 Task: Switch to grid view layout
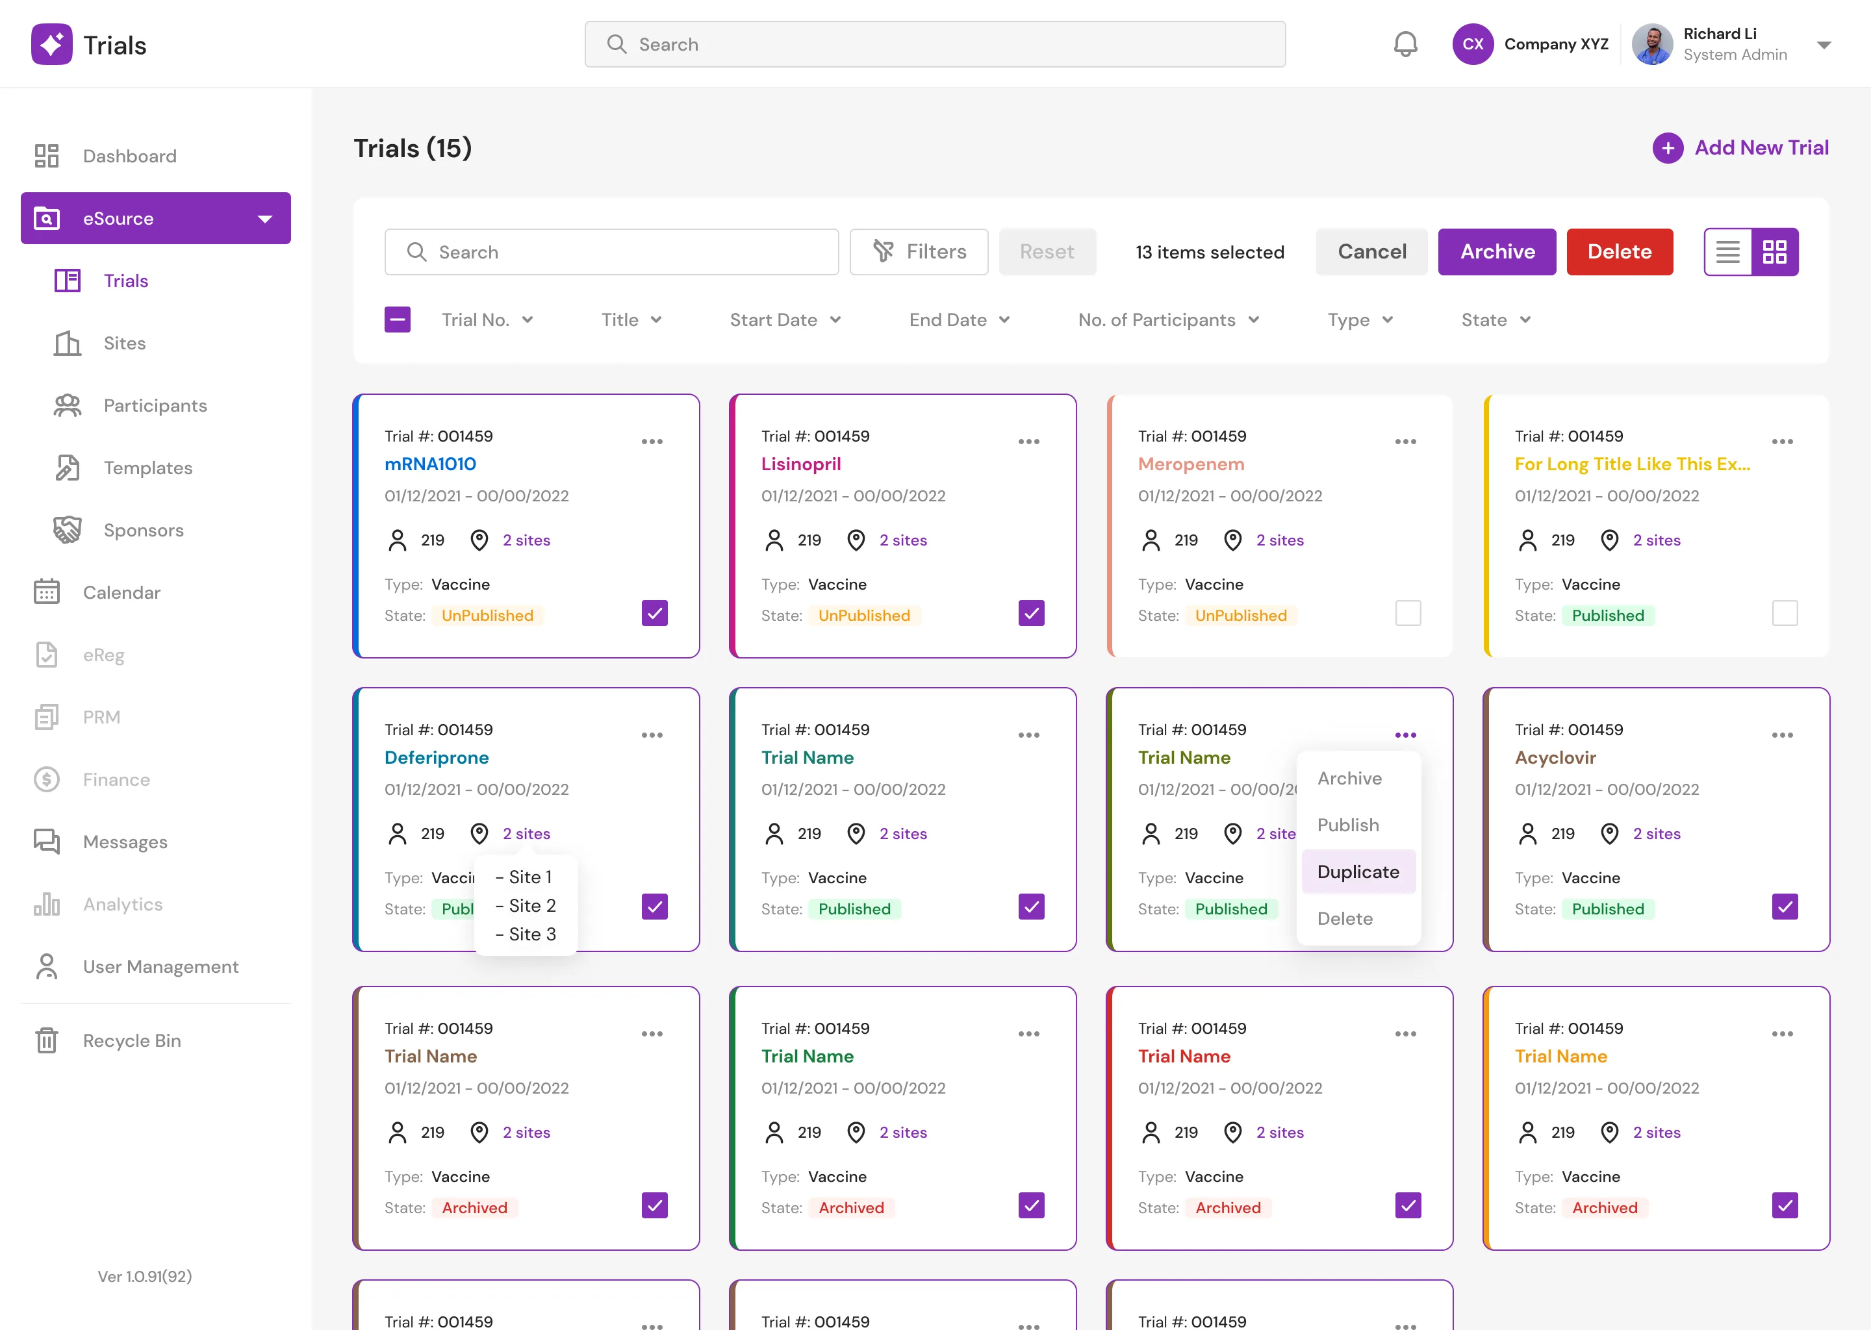[x=1774, y=251]
